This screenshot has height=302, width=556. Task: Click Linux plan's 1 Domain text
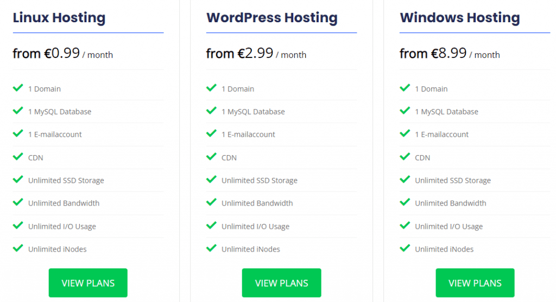(x=45, y=89)
